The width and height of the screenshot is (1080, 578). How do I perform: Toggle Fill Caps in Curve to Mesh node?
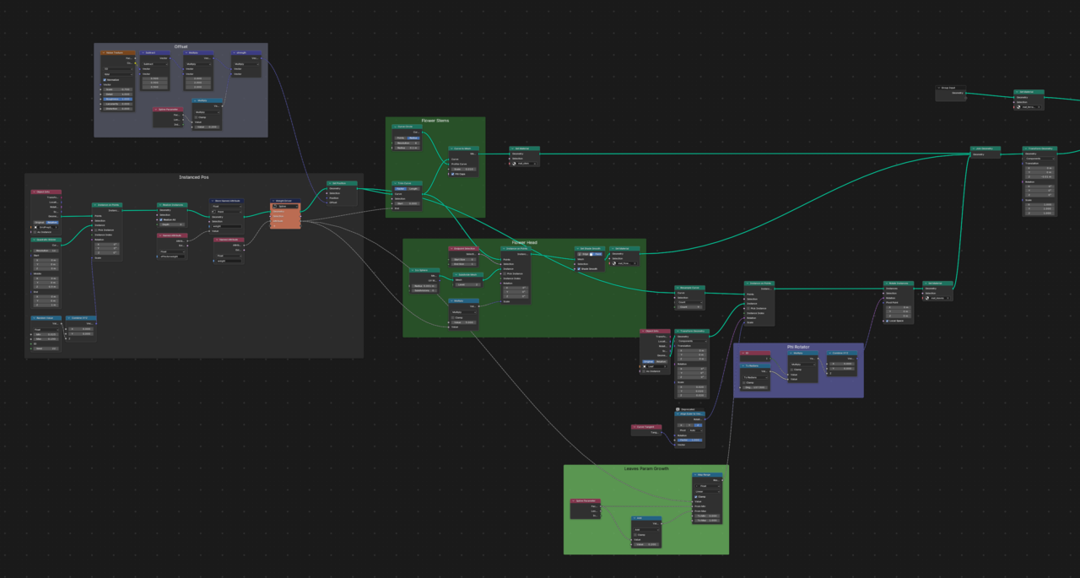tap(453, 174)
